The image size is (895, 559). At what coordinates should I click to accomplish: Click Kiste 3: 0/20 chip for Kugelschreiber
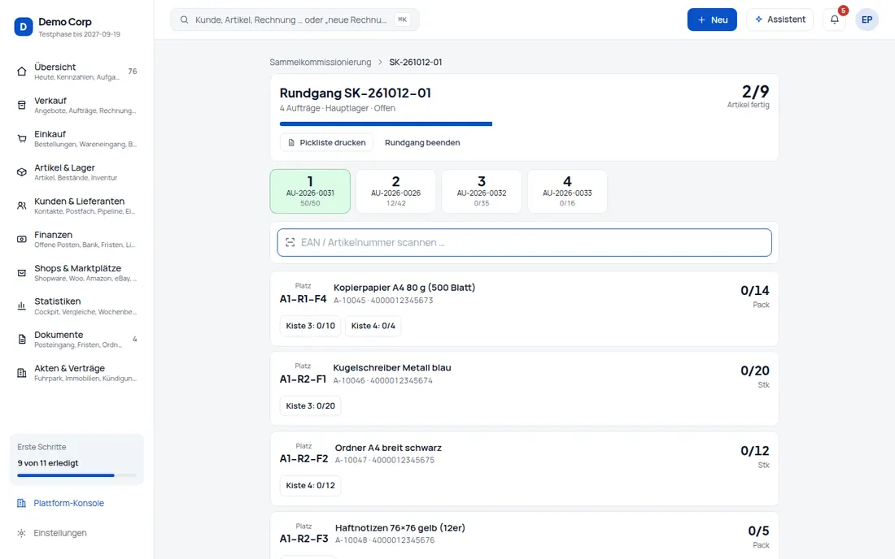(310, 405)
